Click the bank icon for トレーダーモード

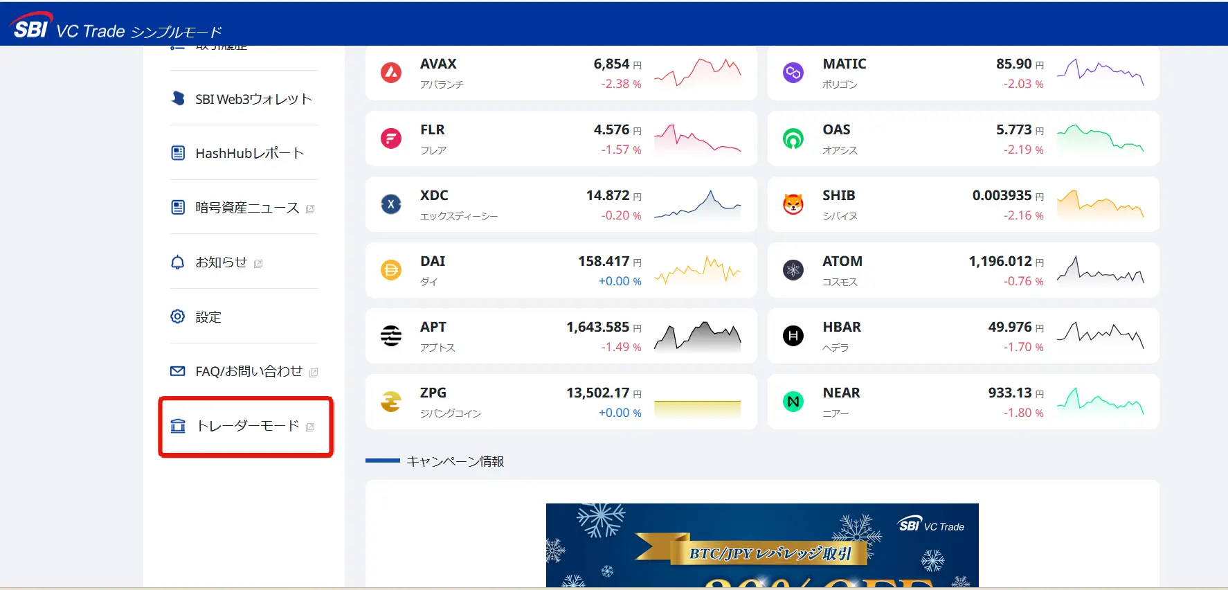(178, 426)
